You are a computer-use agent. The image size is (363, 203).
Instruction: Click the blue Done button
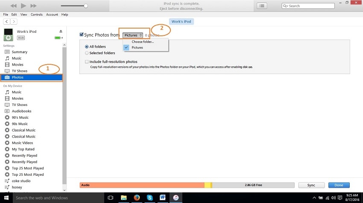pos(339,185)
